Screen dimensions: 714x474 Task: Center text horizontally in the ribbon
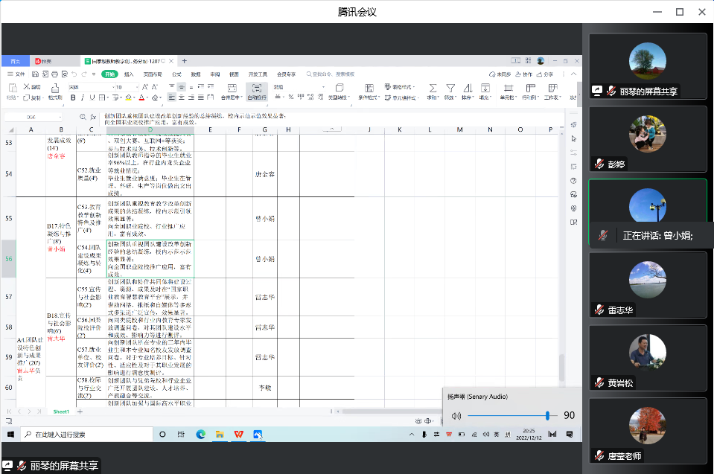[181, 97]
